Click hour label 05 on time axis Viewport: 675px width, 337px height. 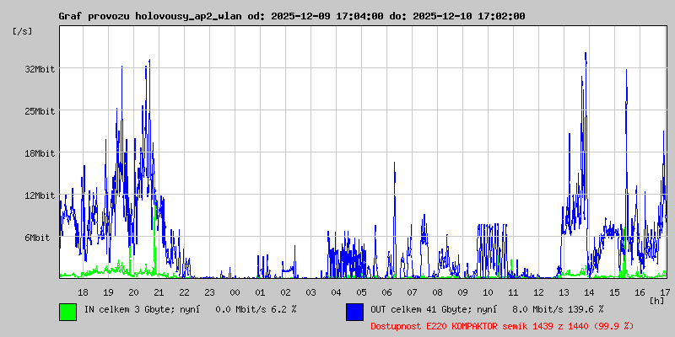coord(362,292)
